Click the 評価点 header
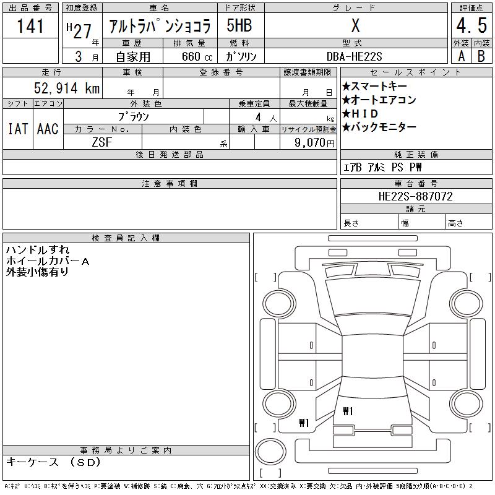This screenshot has width=495, height=495. pyautogui.click(x=471, y=8)
